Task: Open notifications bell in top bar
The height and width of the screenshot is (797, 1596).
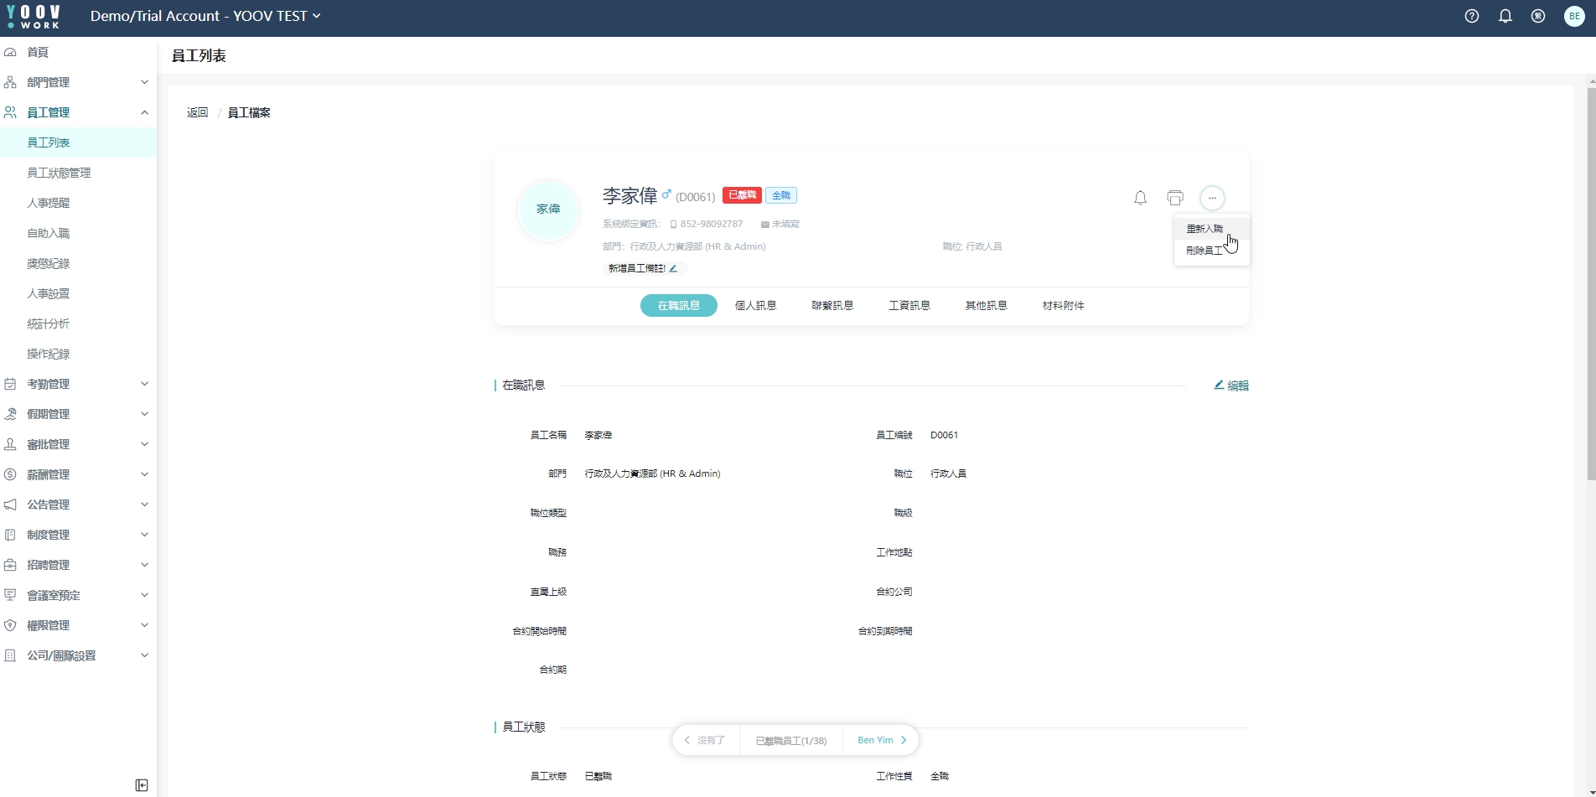Action: point(1505,16)
